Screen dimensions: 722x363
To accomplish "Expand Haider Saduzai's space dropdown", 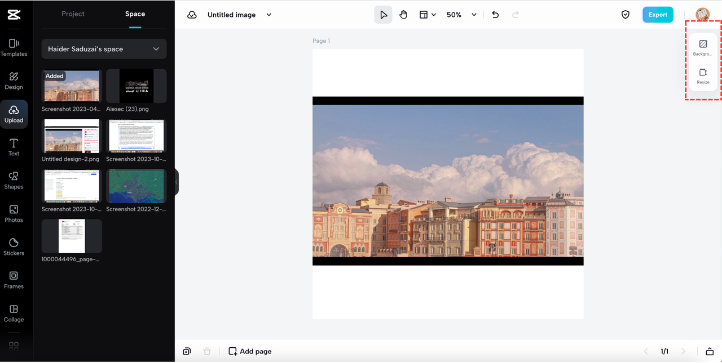I will 104,49.
